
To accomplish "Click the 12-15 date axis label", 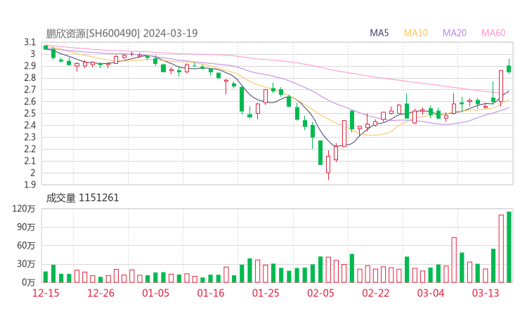I will [x=46, y=293].
